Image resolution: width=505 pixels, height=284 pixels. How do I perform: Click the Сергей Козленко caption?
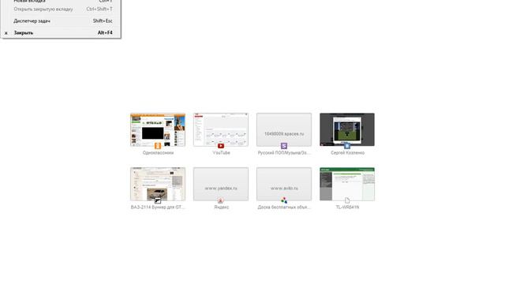coord(347,153)
